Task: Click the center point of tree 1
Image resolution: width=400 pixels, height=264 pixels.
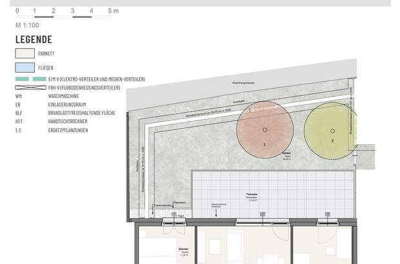Action: click(265, 130)
